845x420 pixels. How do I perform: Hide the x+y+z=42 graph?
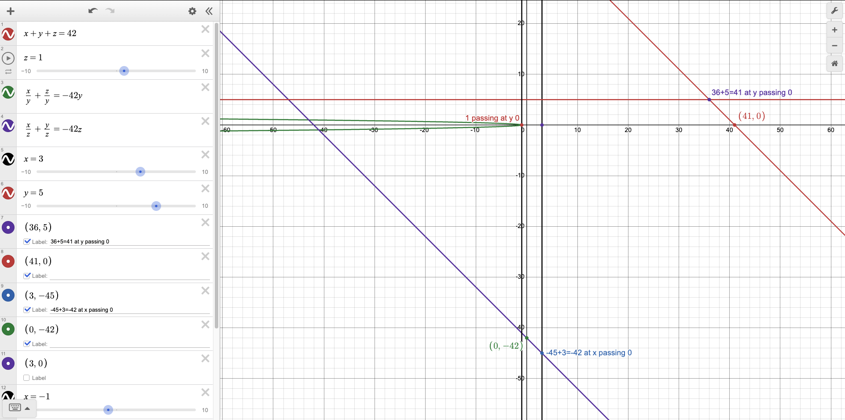8,34
